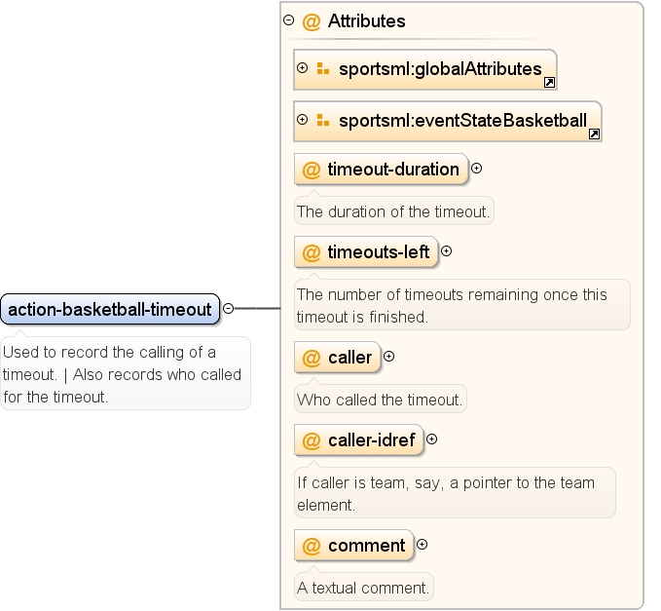
Task: Click the eventStateBasketball reference arrow icon
Action: [594, 134]
